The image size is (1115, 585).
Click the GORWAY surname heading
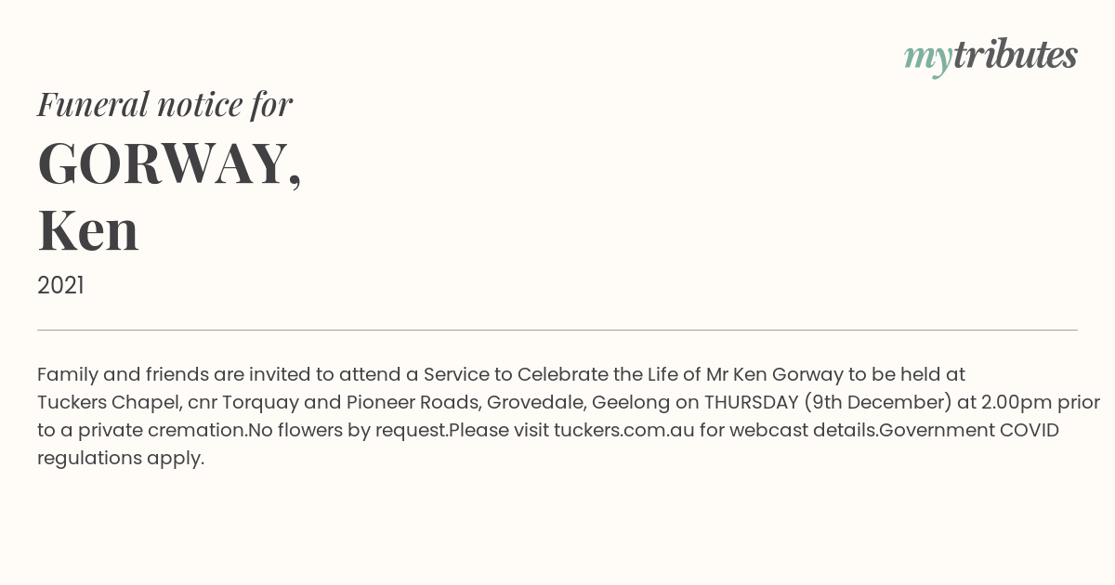[169, 164]
